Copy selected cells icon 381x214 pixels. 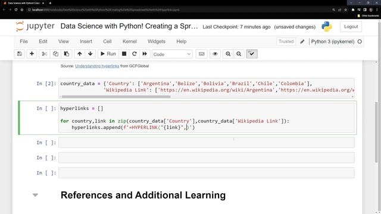(x=55, y=54)
